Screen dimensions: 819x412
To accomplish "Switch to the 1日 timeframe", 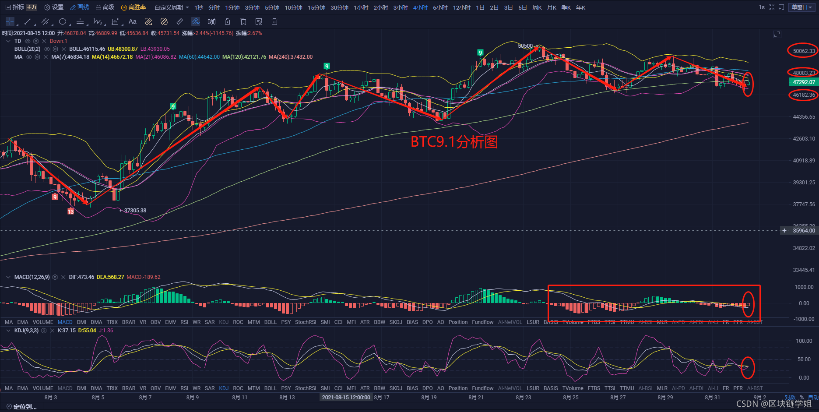I will coord(480,7).
